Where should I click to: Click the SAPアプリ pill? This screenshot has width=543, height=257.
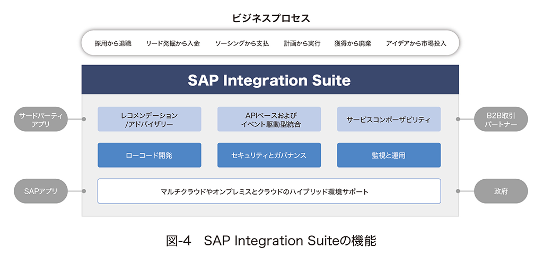40,191
